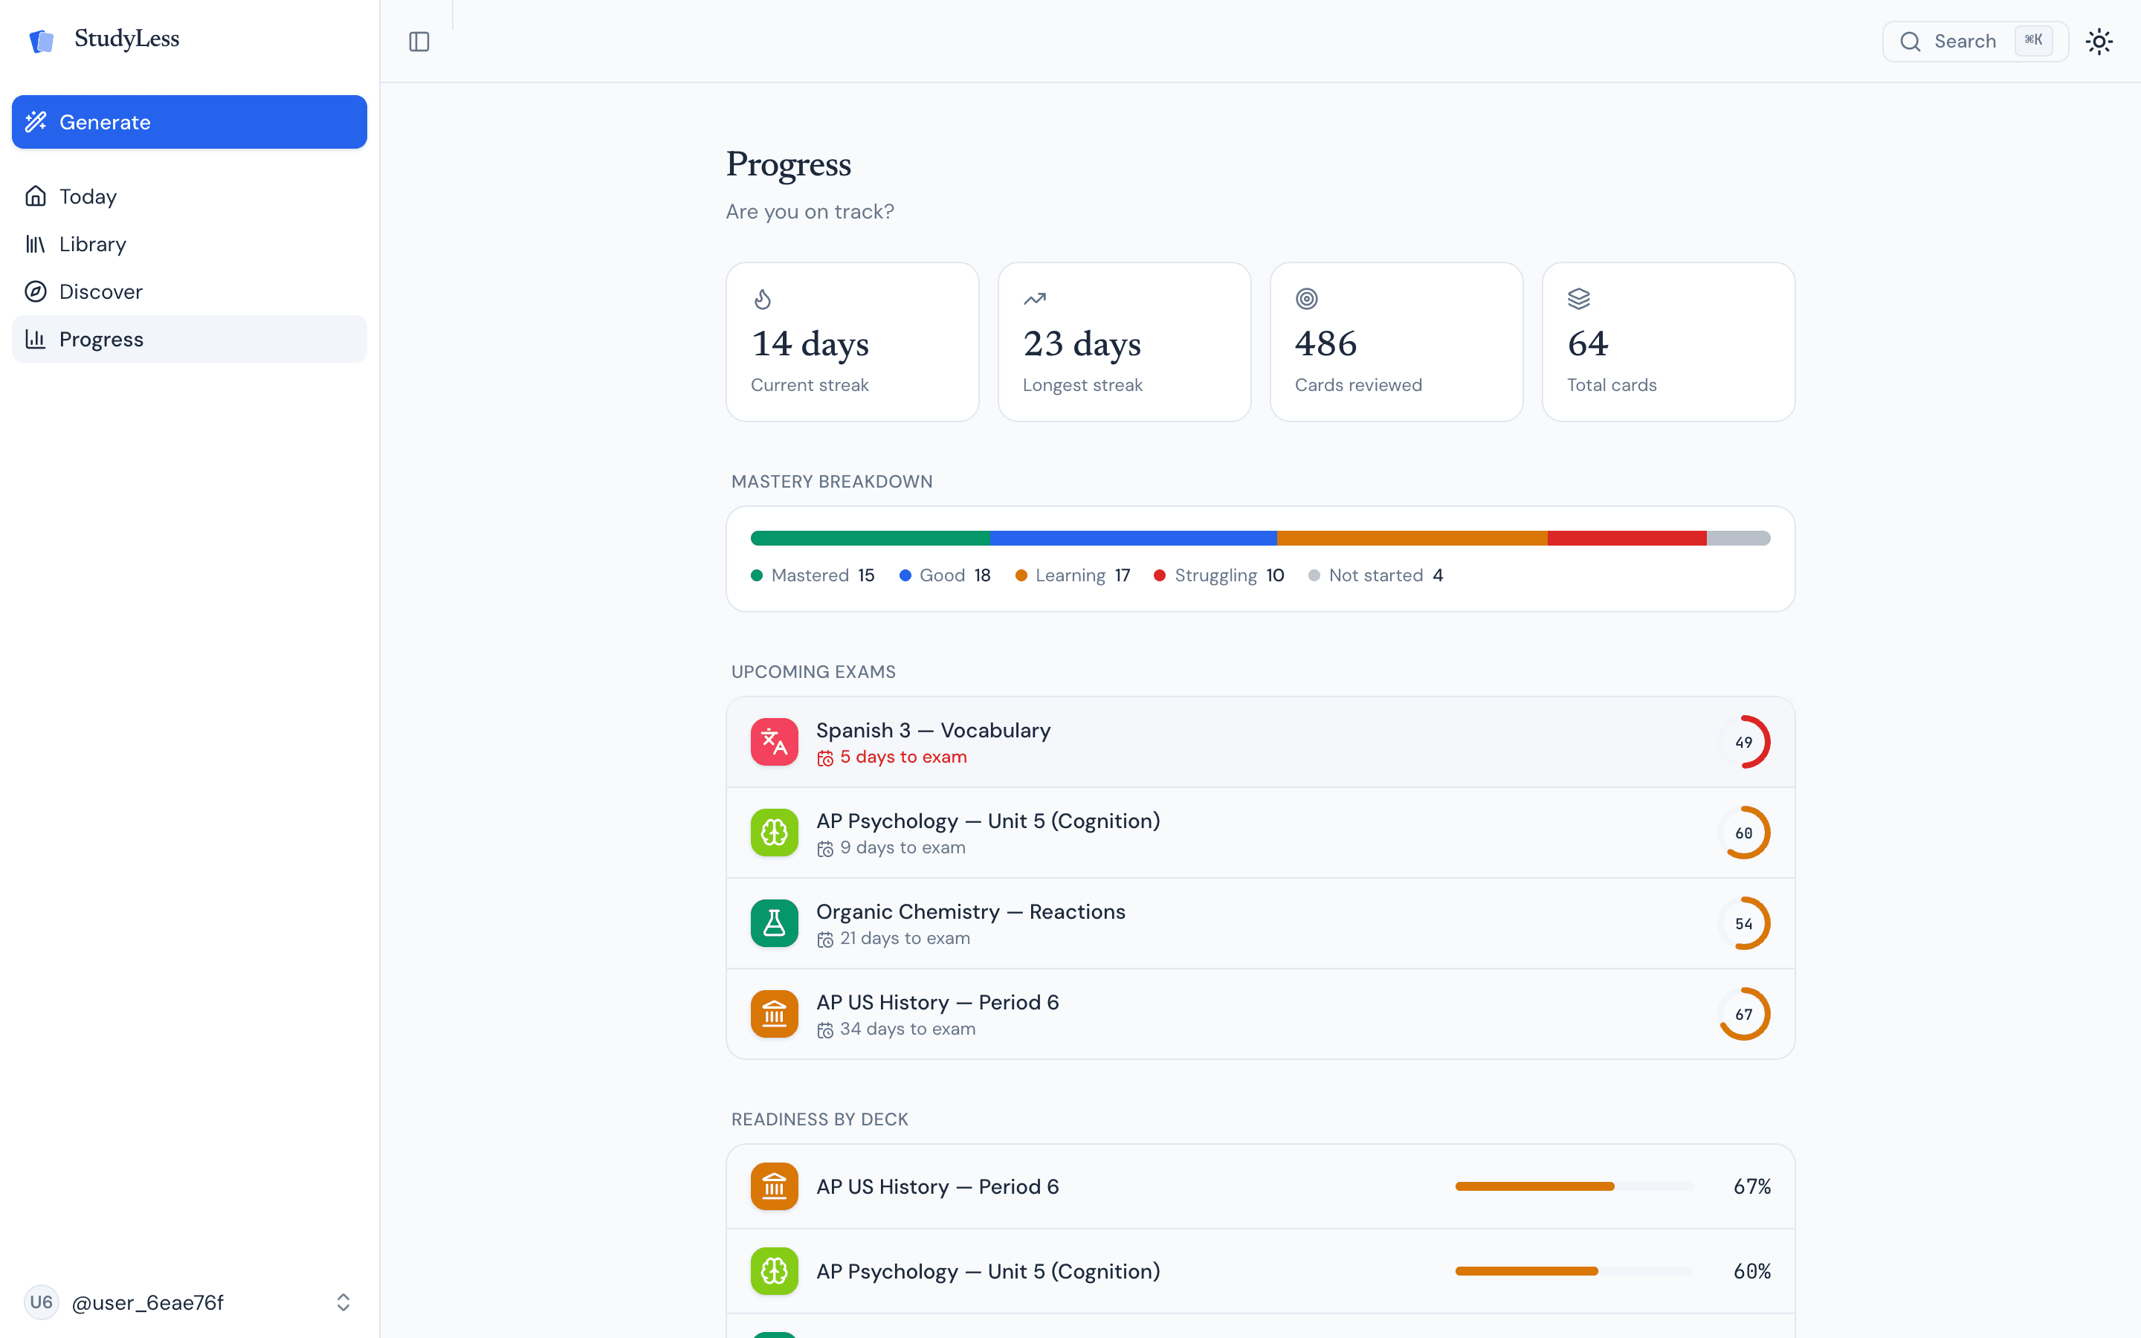Image resolution: width=2141 pixels, height=1338 pixels.
Task: Expand the @user_6eae76f account menu
Action: click(x=190, y=1302)
